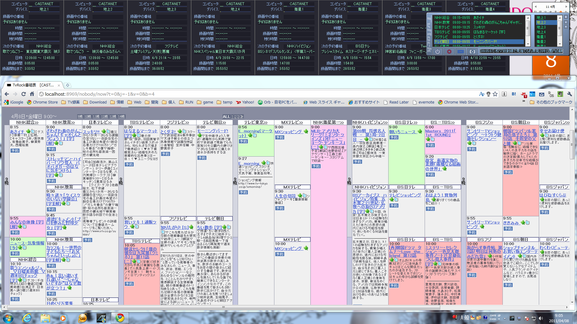Close the TvRock mini panel with X
This screenshot has height=324, width=577.
(566, 17)
